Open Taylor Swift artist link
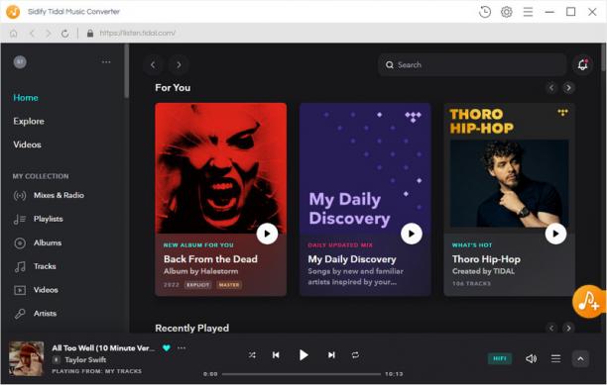 (85, 360)
